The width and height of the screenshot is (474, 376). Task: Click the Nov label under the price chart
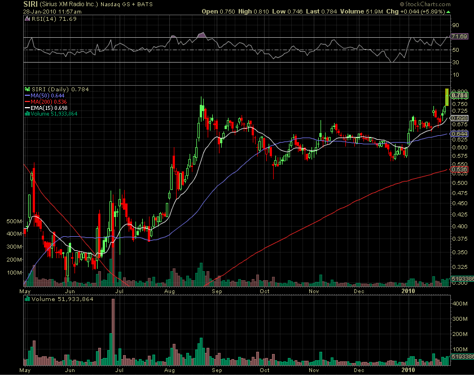point(314,291)
